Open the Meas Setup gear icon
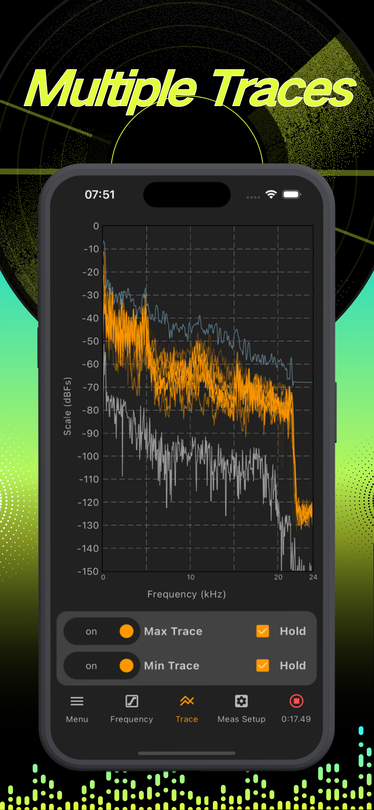374x810 pixels. [x=242, y=701]
